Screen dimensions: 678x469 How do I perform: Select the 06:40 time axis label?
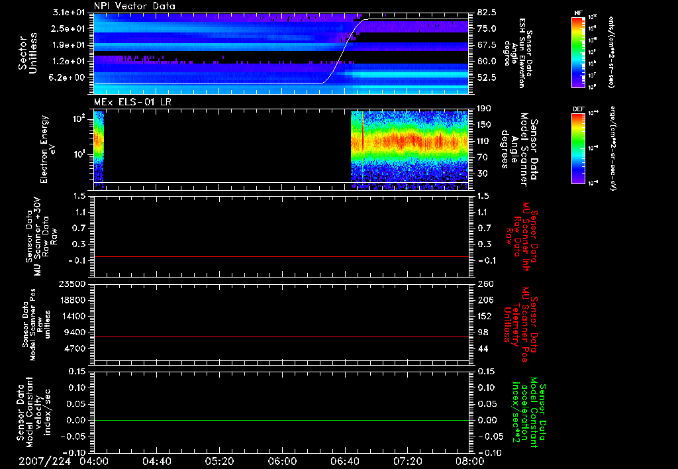[344, 462]
